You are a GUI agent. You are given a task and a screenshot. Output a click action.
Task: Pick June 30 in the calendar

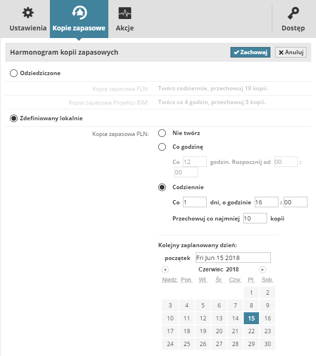click(268, 344)
